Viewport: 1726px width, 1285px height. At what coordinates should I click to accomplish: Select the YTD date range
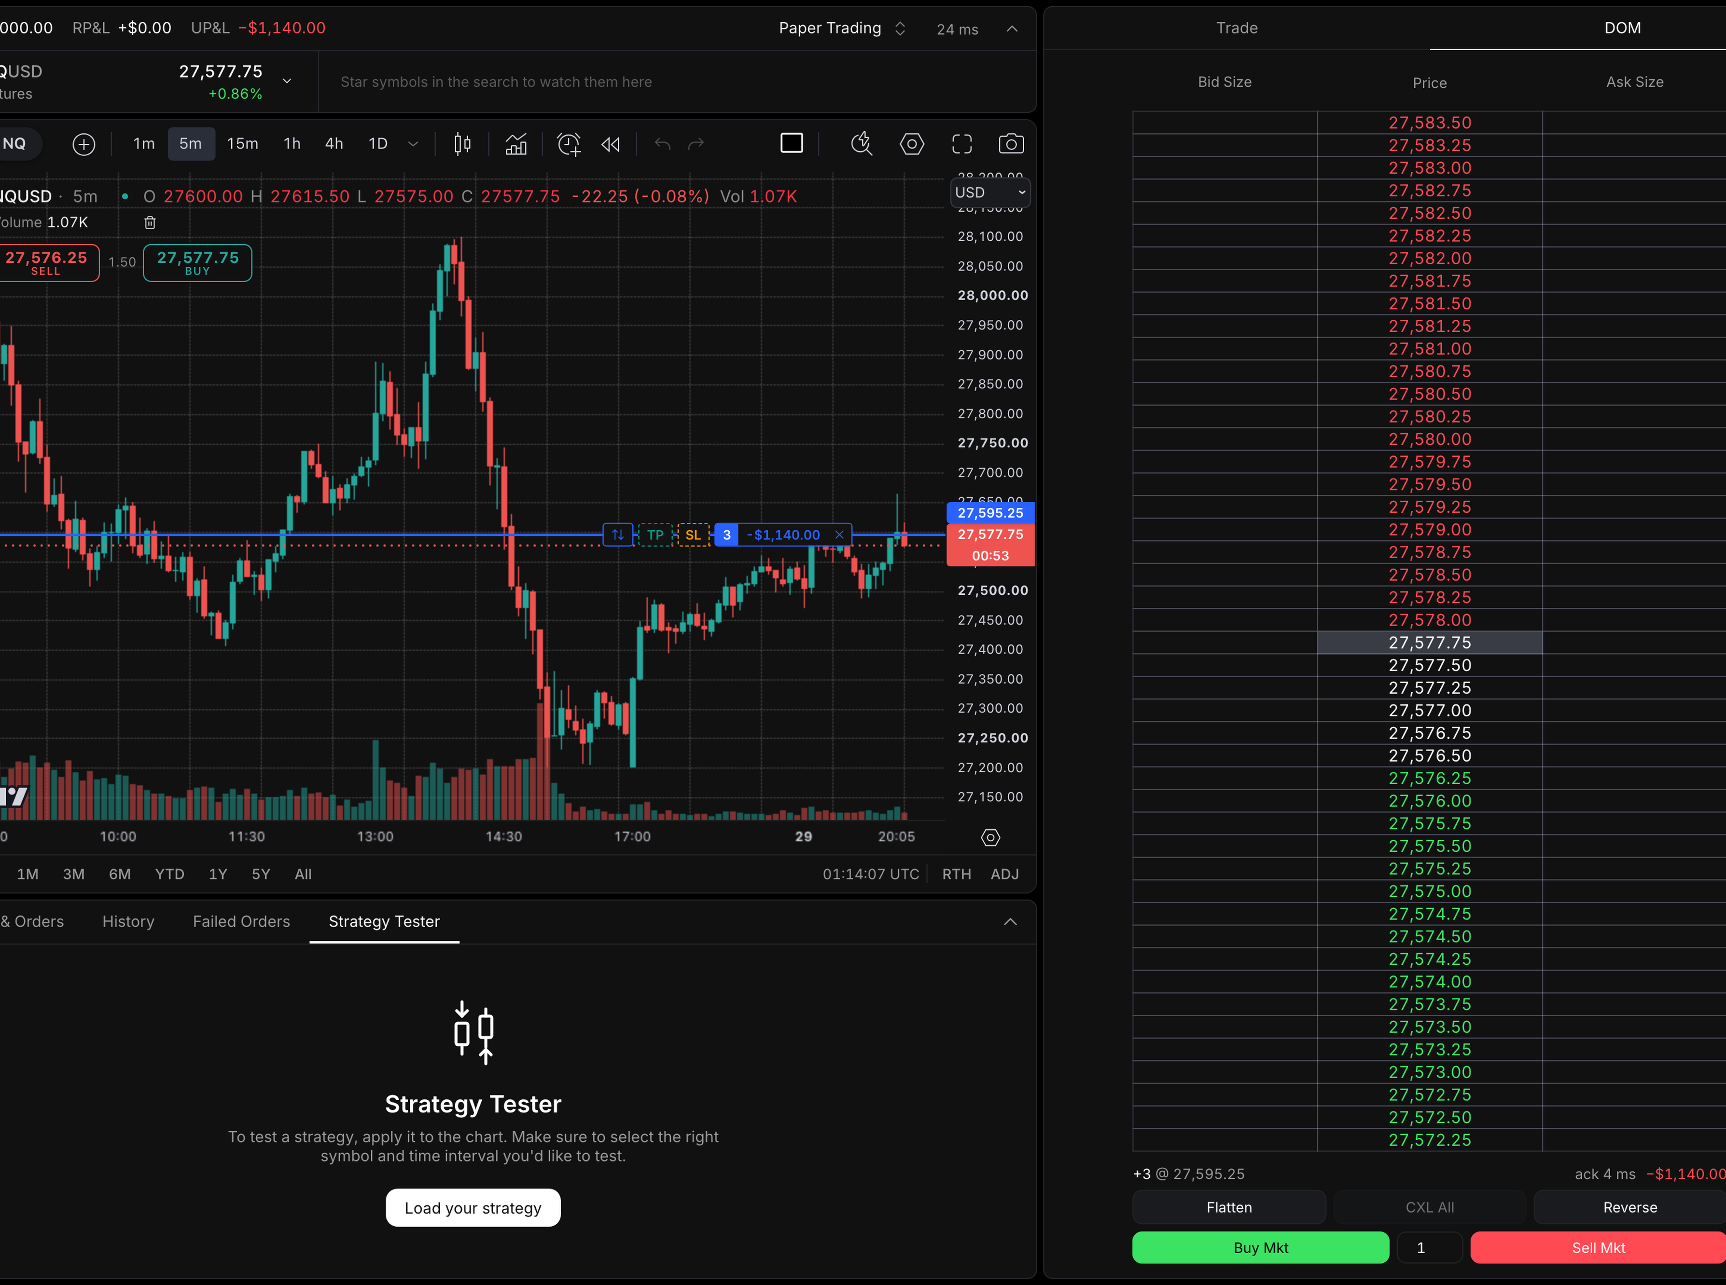coord(169,875)
